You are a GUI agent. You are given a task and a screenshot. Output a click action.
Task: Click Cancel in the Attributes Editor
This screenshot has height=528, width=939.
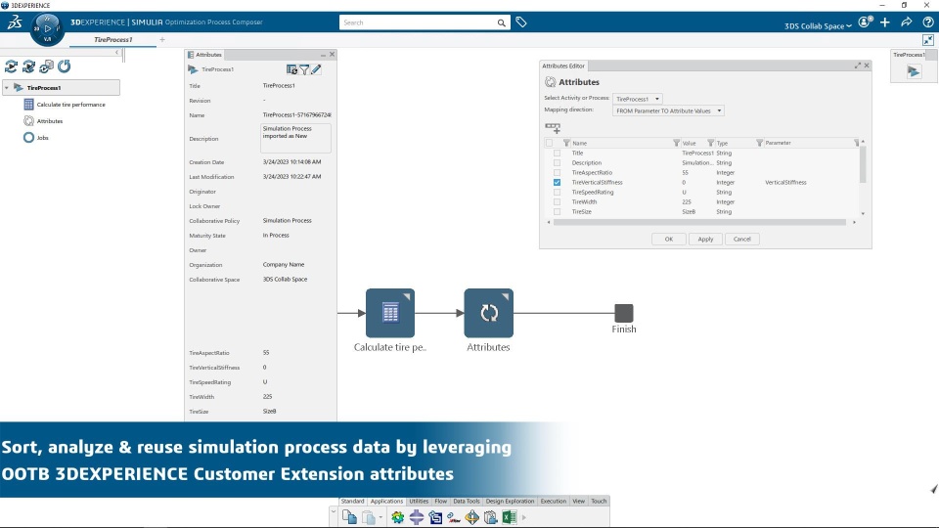tap(742, 239)
